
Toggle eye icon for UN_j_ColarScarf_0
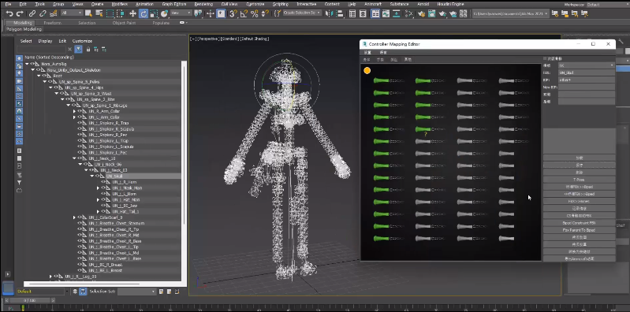(80, 217)
